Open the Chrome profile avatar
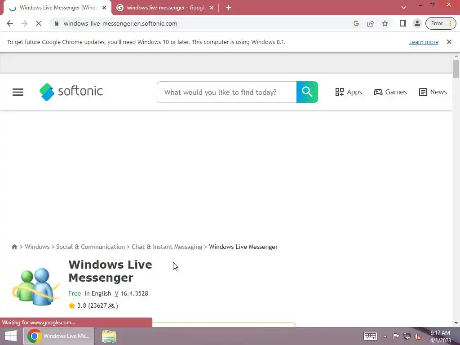The height and width of the screenshot is (345, 460). 417,23
